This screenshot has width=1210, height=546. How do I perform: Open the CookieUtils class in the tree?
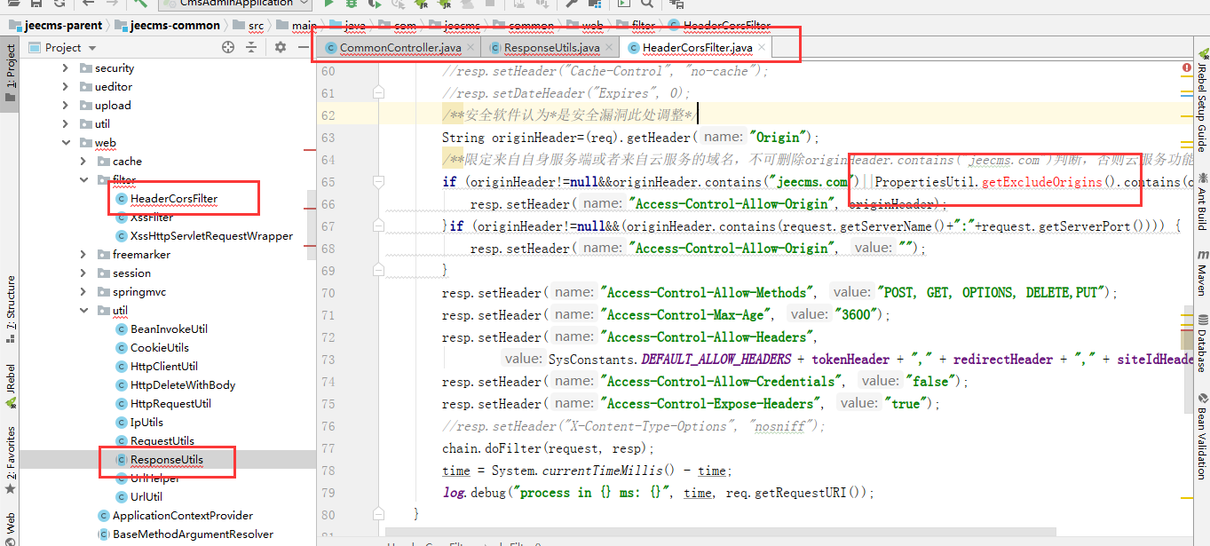point(159,348)
